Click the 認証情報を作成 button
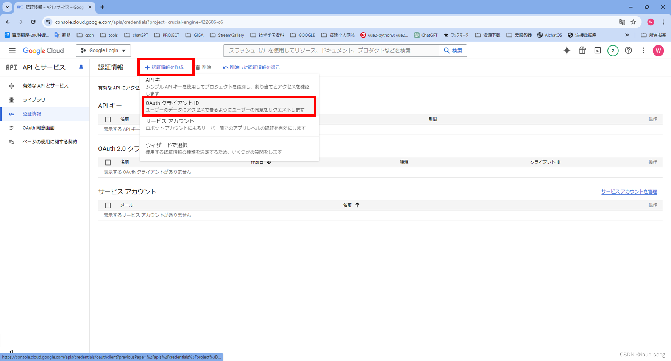Image resolution: width=671 pixels, height=361 pixels. 165,67
